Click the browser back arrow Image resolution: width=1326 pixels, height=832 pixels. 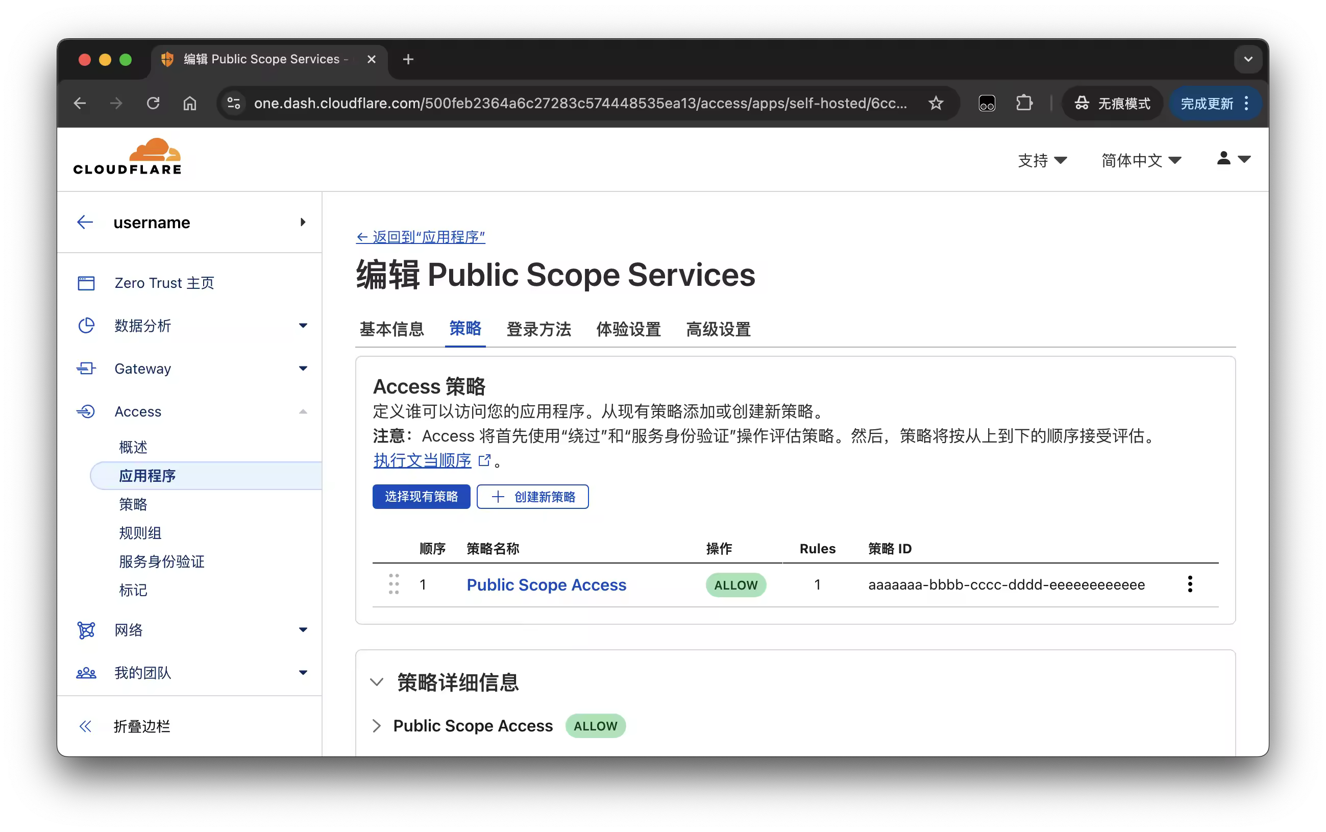pyautogui.click(x=80, y=103)
